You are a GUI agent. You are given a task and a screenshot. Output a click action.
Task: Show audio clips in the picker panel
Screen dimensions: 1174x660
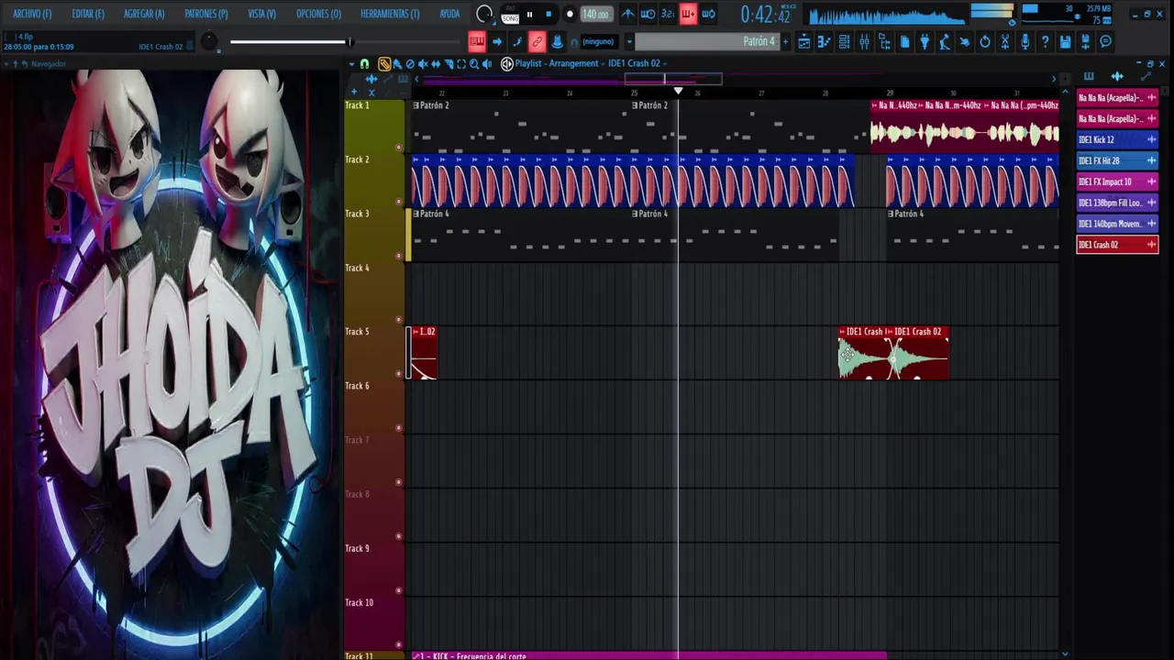click(1117, 77)
